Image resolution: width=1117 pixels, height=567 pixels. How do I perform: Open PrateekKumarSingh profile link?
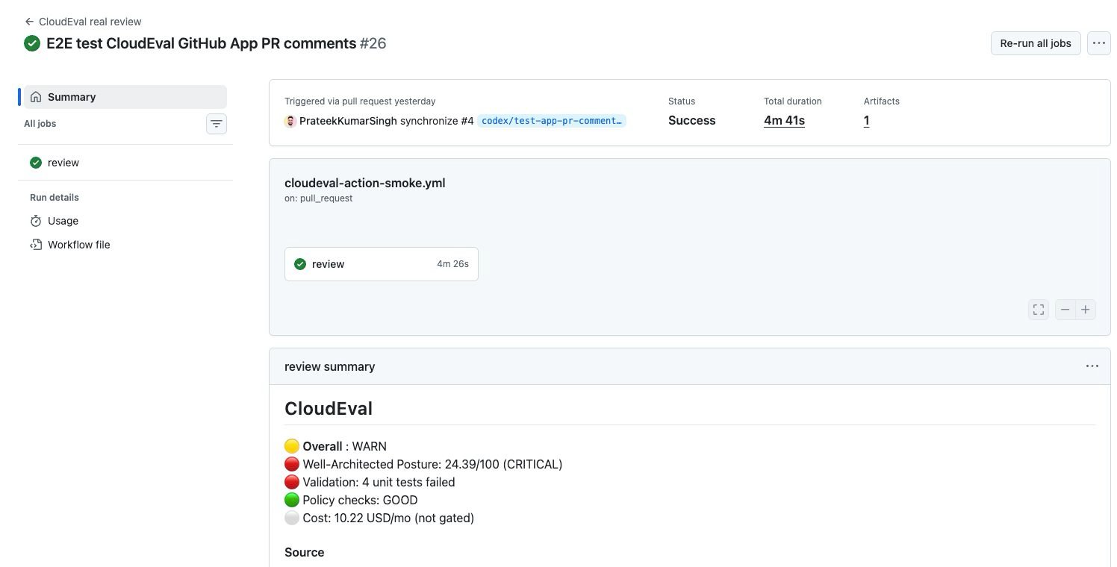[348, 121]
